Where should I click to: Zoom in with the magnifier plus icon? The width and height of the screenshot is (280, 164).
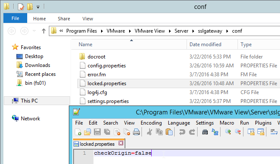[228, 132]
